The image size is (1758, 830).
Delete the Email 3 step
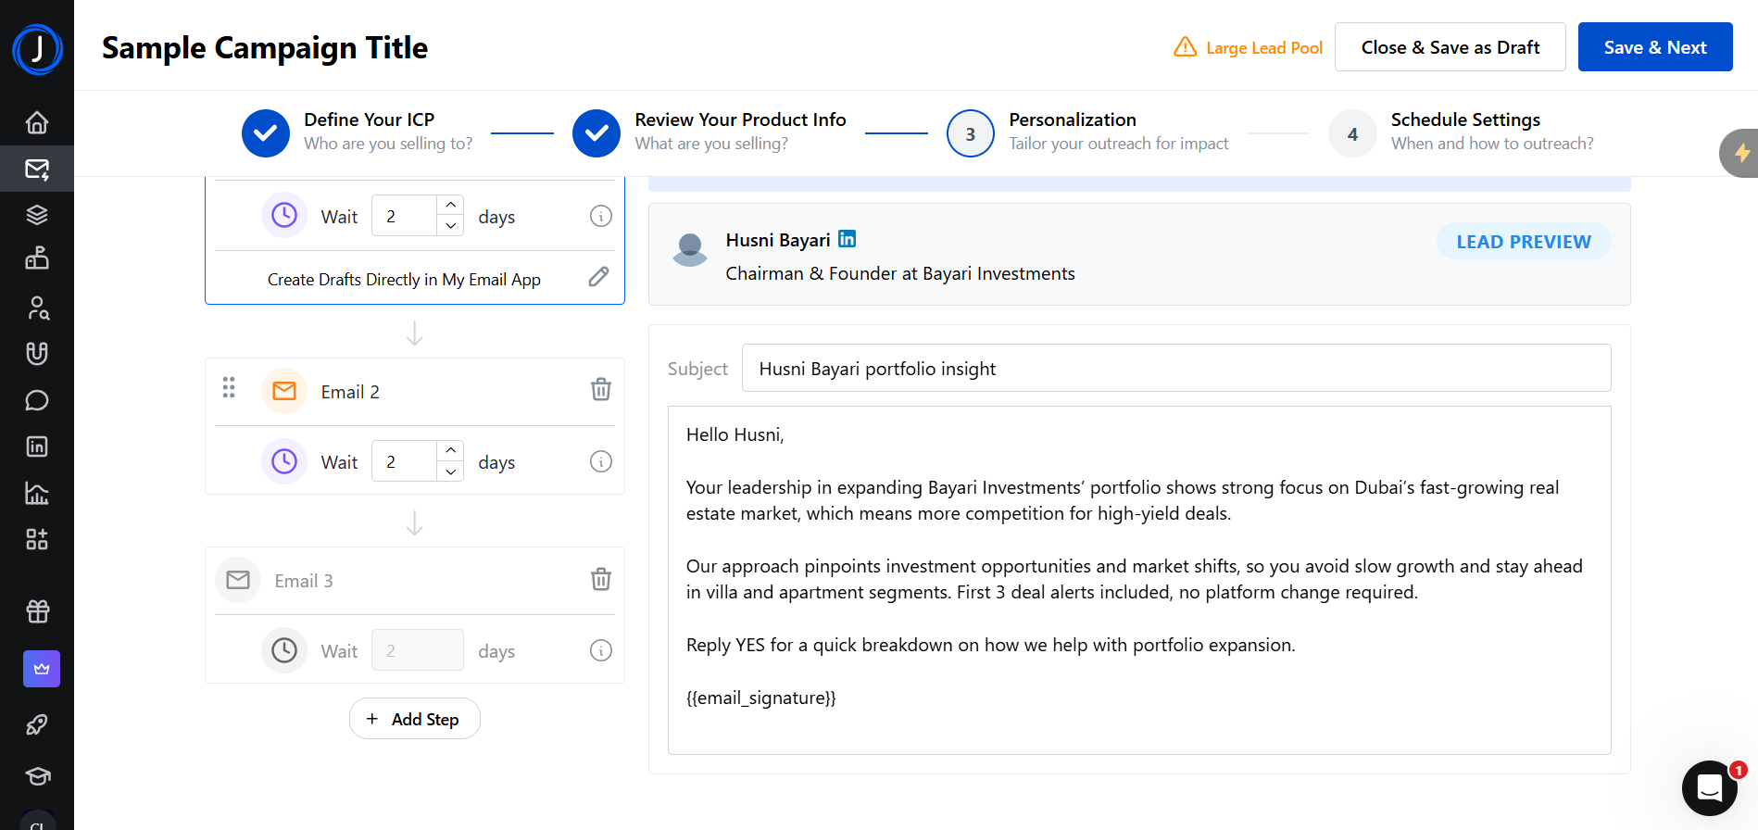click(600, 580)
